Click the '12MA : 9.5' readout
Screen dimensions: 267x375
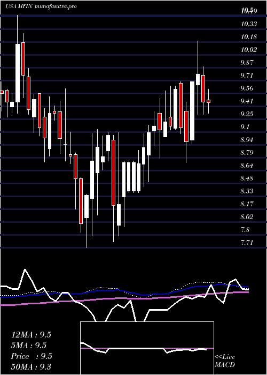tap(31, 335)
